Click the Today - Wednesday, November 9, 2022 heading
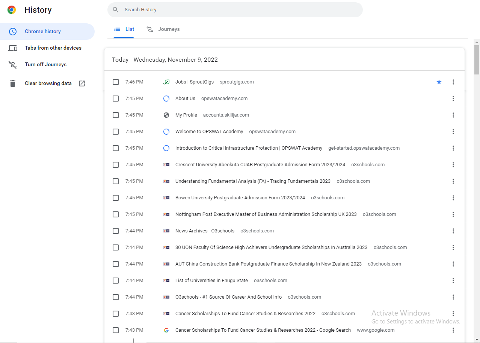 165,60
